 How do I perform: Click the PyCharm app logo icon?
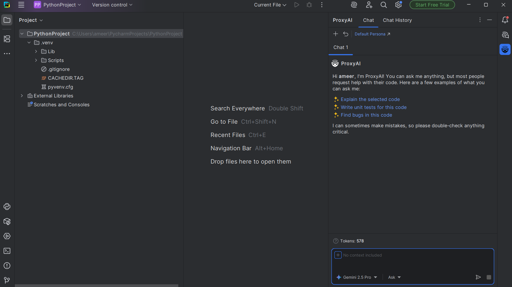tap(7, 5)
